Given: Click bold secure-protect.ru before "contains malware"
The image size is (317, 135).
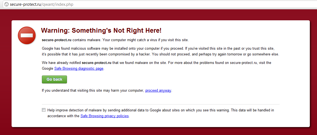Looking at the screenshot, I should (57, 40).
